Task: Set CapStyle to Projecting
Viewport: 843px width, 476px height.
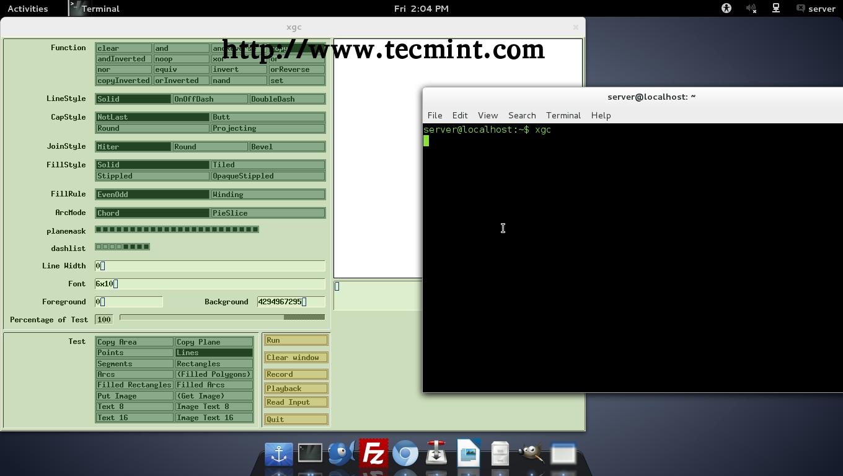Action: coord(268,128)
